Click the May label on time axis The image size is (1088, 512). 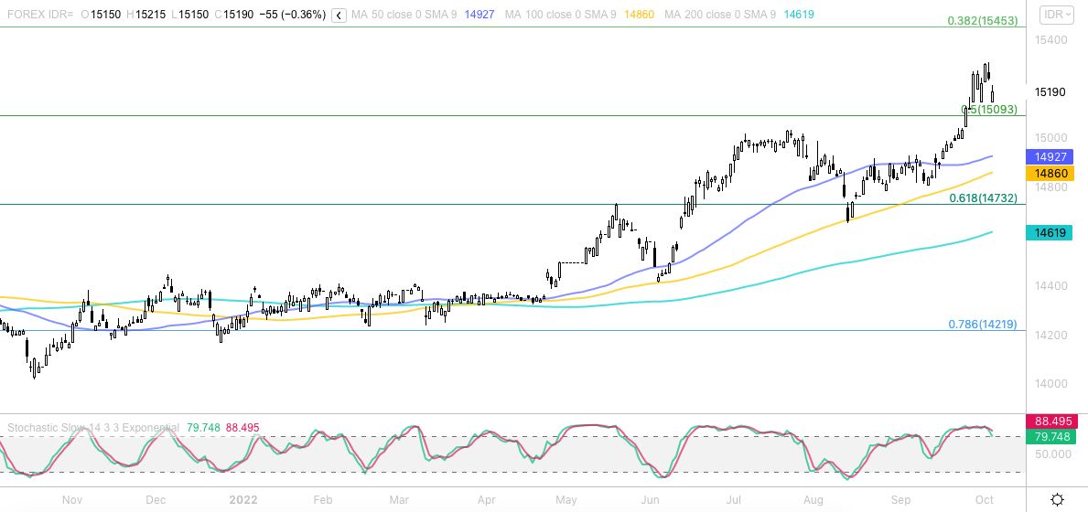[x=567, y=499]
